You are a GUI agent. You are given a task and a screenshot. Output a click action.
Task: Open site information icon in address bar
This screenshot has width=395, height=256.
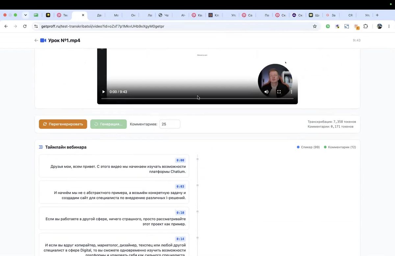click(x=36, y=26)
